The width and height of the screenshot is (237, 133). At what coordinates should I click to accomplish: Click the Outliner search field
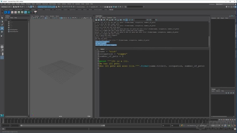pyautogui.click(x=18, y=20)
